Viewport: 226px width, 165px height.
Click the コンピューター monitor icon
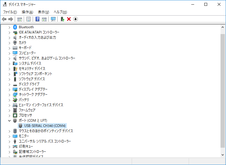(x=15, y=53)
